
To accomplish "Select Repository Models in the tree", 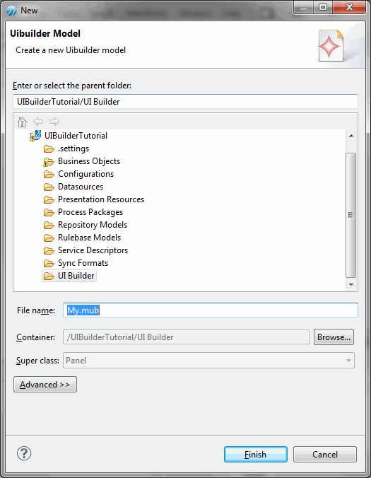I will 93,225.
